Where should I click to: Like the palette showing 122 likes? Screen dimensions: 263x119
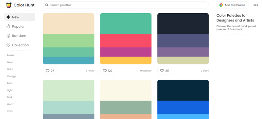click(x=108, y=71)
